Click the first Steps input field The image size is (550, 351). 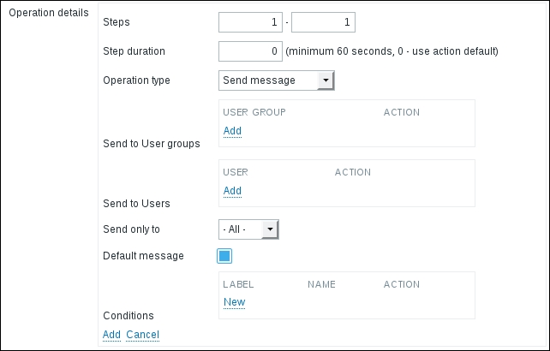(x=250, y=22)
